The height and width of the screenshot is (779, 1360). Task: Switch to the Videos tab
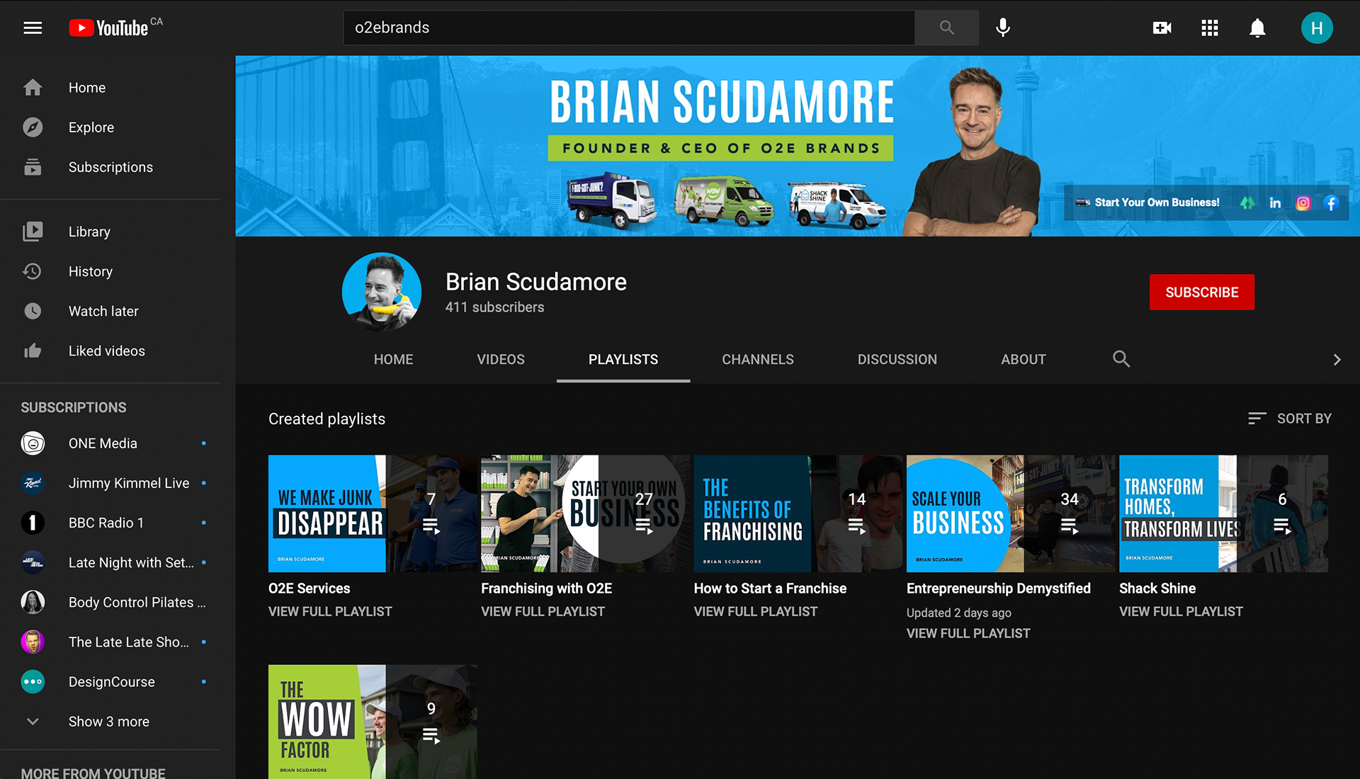500,359
